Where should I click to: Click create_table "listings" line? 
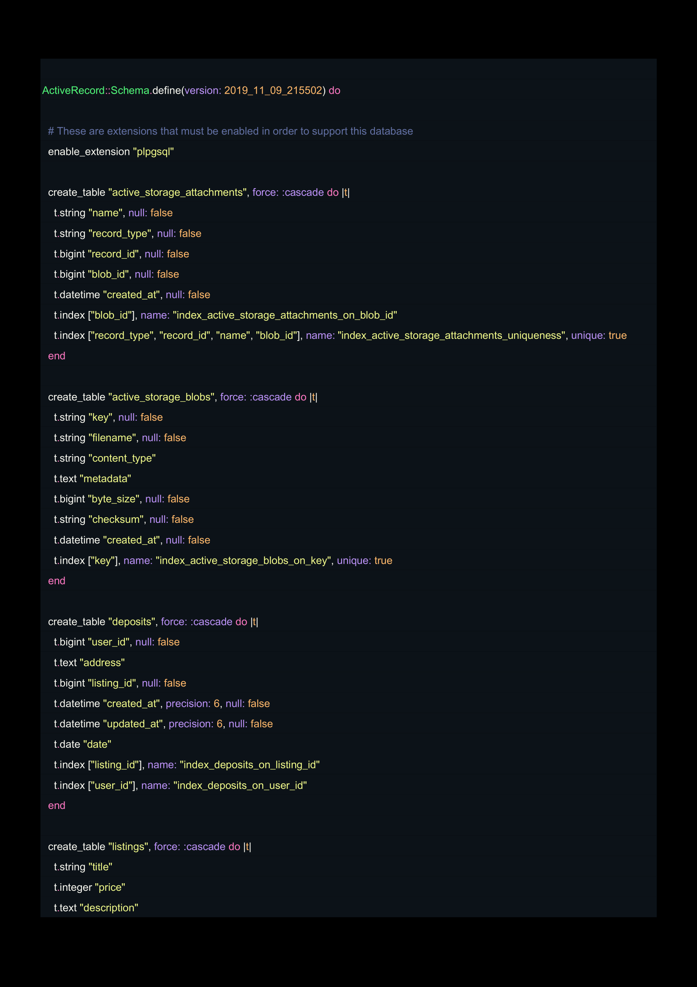149,846
